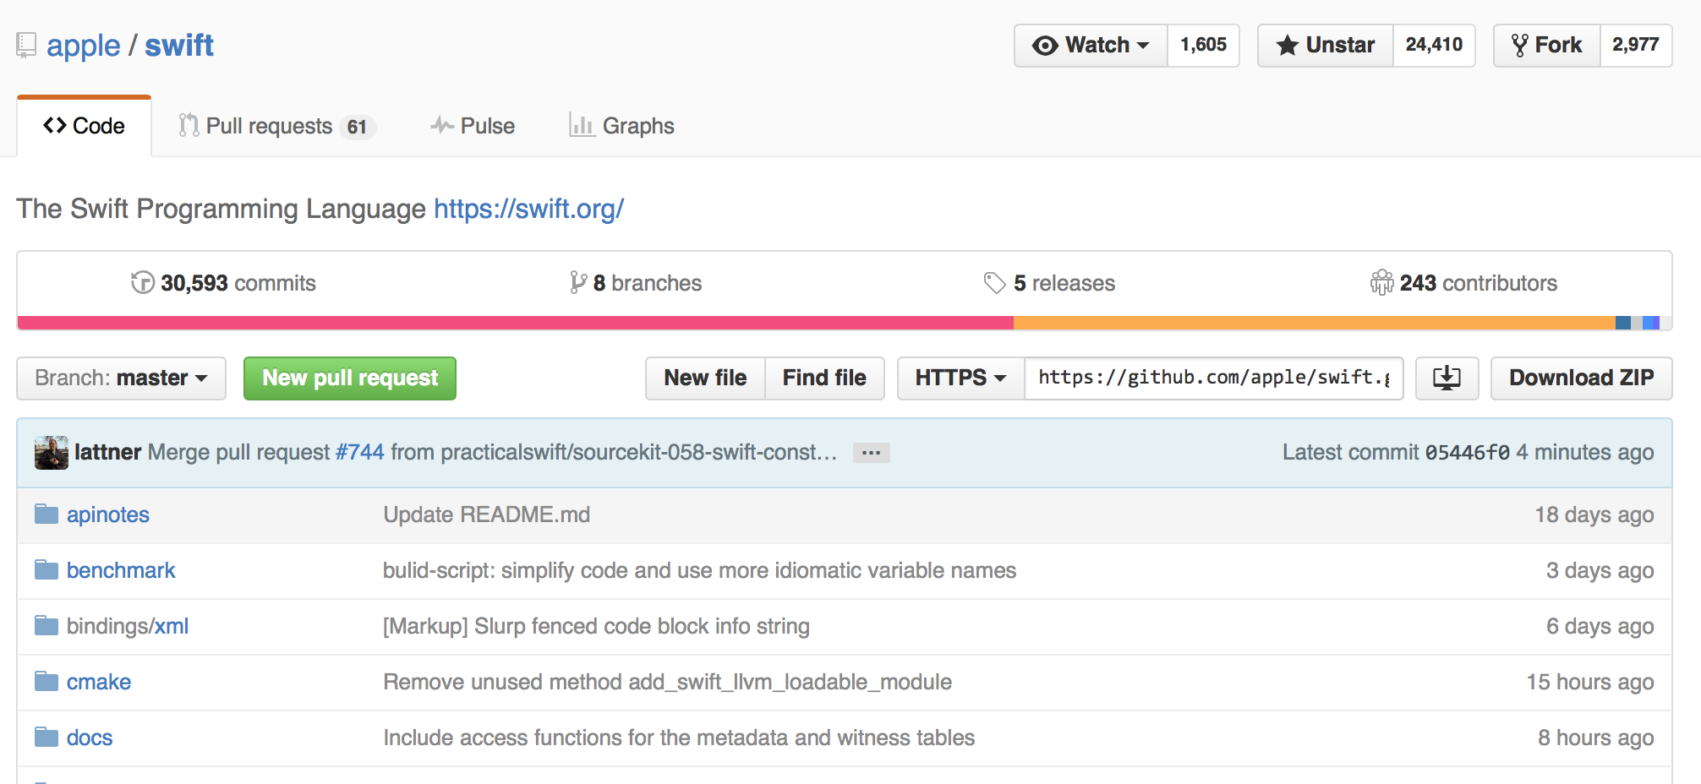The width and height of the screenshot is (1701, 784).
Task: Click the '15 hours ago' timestamp
Action: point(1590,682)
